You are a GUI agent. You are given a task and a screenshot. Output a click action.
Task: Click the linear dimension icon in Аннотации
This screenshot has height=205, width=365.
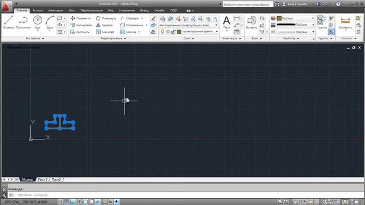click(x=237, y=18)
